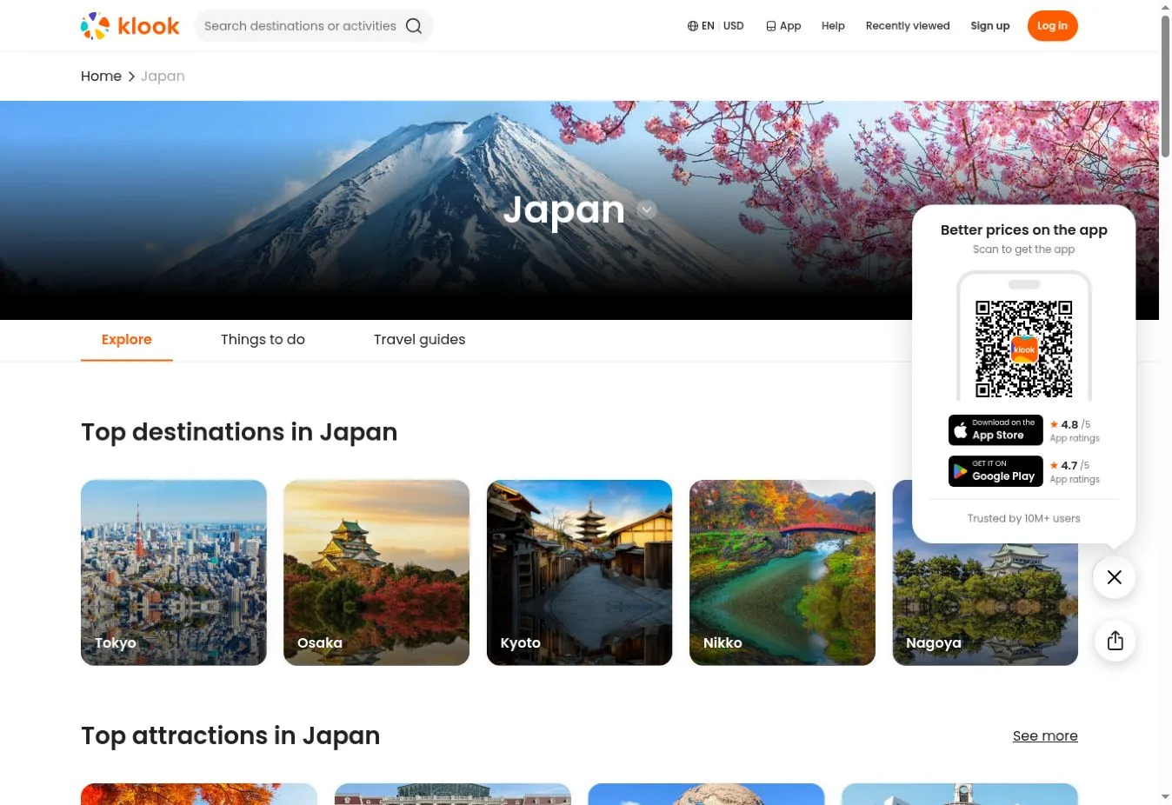
Task: Open the Kyoto destination card
Action: coord(579,573)
